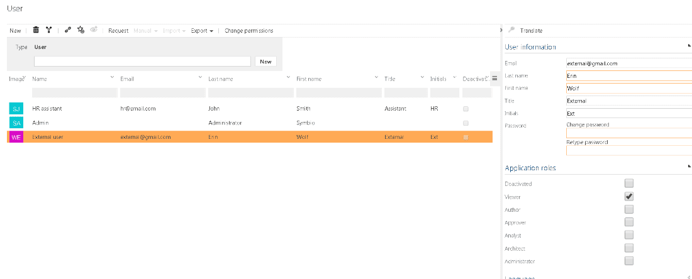Click the hierarchy tree icon in toolbar

click(x=48, y=30)
